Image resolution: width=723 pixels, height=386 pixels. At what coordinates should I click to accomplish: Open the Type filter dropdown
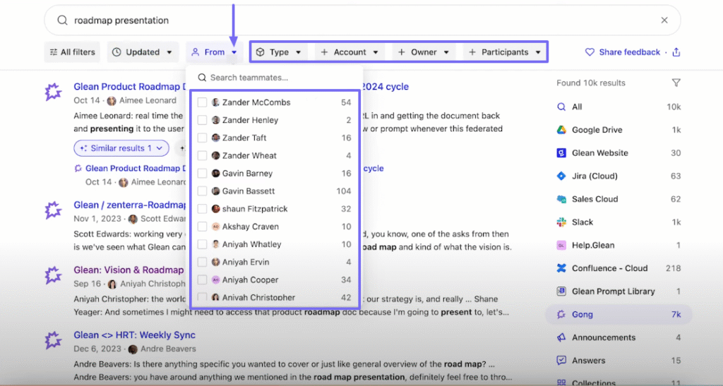[279, 52]
